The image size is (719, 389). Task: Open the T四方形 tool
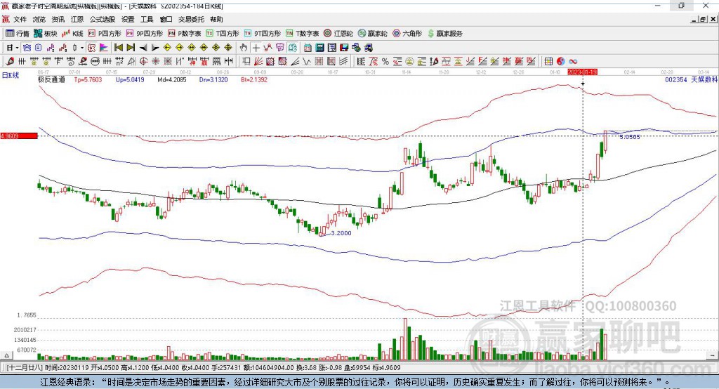click(223, 34)
